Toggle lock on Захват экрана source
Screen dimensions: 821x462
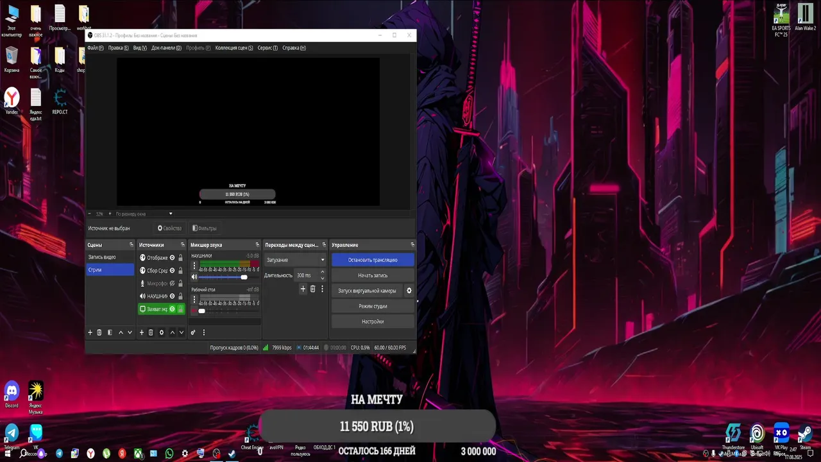click(180, 309)
